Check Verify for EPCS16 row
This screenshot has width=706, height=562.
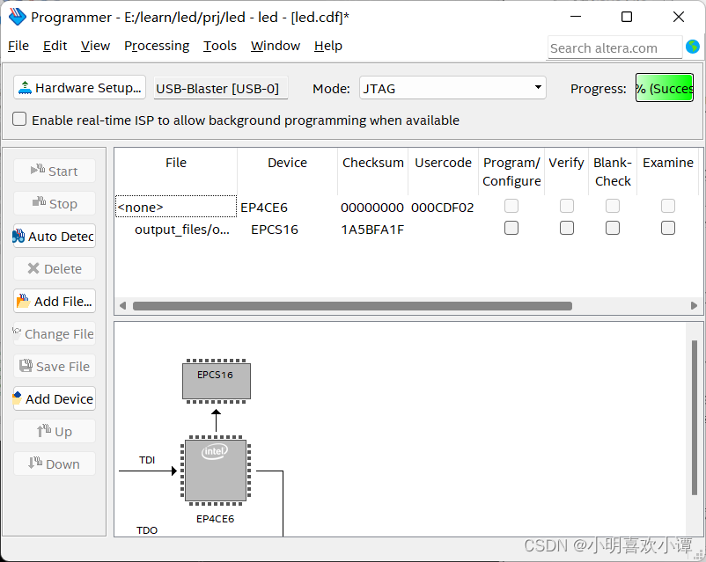[x=566, y=228]
